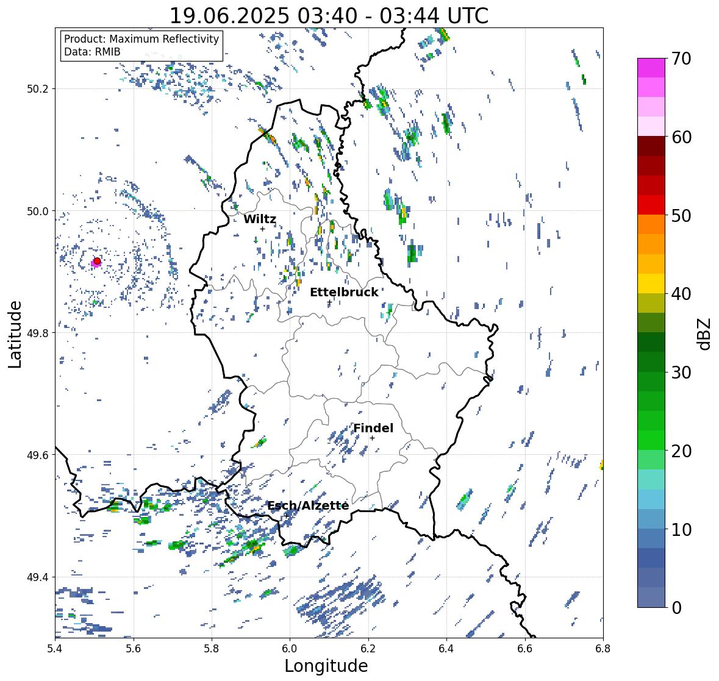
Task: Click the cross marker below the Wiltz label
Action: (x=262, y=229)
